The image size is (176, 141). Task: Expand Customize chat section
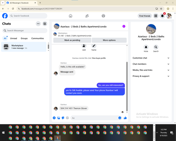pos(151,58)
